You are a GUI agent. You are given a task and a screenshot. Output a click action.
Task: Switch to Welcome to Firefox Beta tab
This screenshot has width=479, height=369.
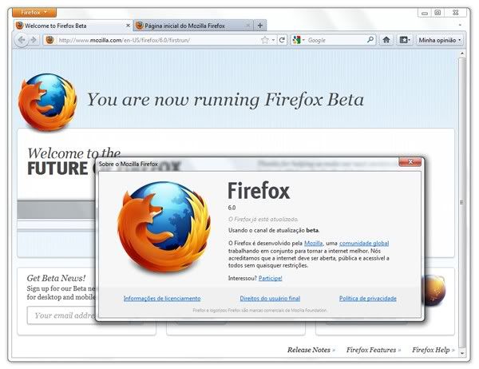tap(73, 26)
